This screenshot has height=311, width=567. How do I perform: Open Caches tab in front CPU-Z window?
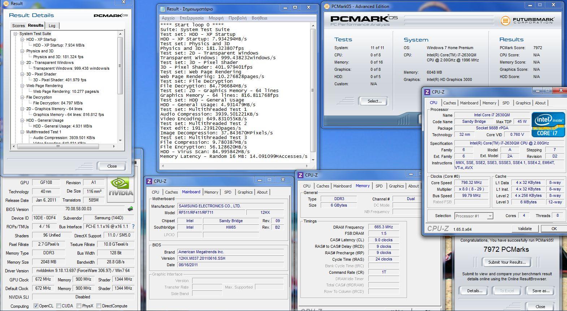[x=449, y=103]
